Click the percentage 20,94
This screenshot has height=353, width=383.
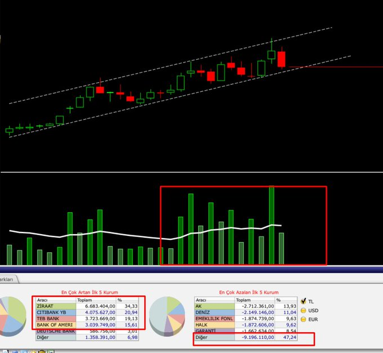point(131,312)
